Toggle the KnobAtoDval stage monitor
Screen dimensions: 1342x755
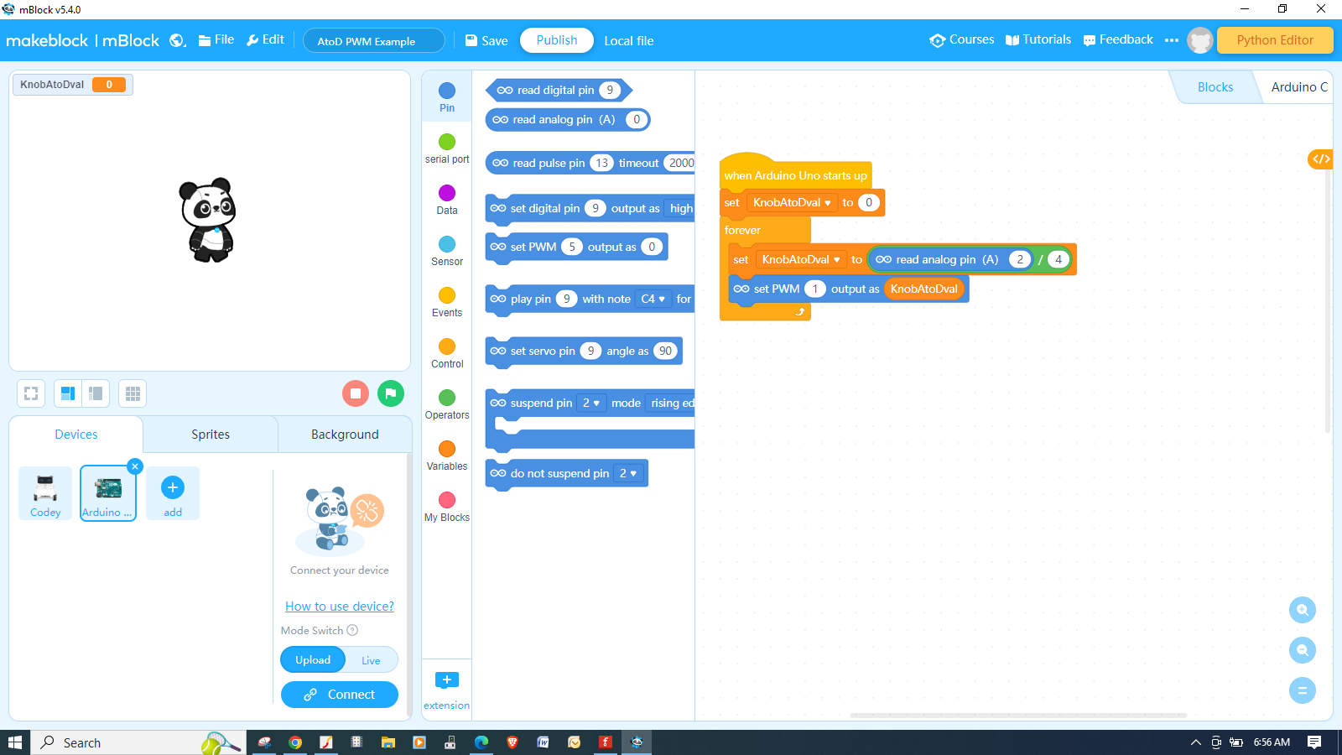[x=72, y=85]
